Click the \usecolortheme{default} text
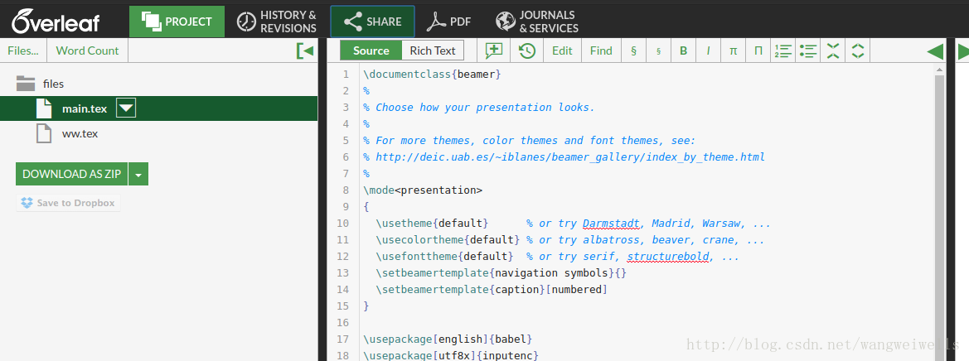Viewport: 969px width, 361px height. pos(448,240)
